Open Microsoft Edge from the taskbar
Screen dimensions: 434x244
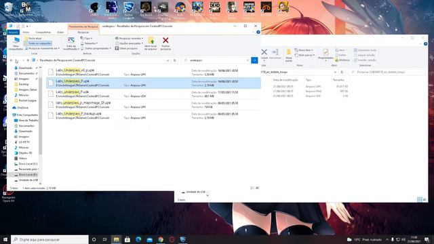point(138,239)
